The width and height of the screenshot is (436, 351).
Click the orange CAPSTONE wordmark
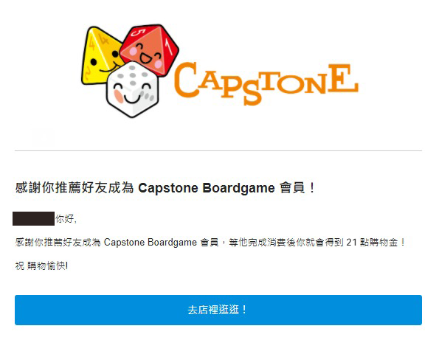266,83
